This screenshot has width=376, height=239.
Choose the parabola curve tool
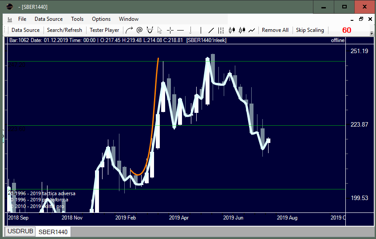pyautogui.click(x=150, y=30)
